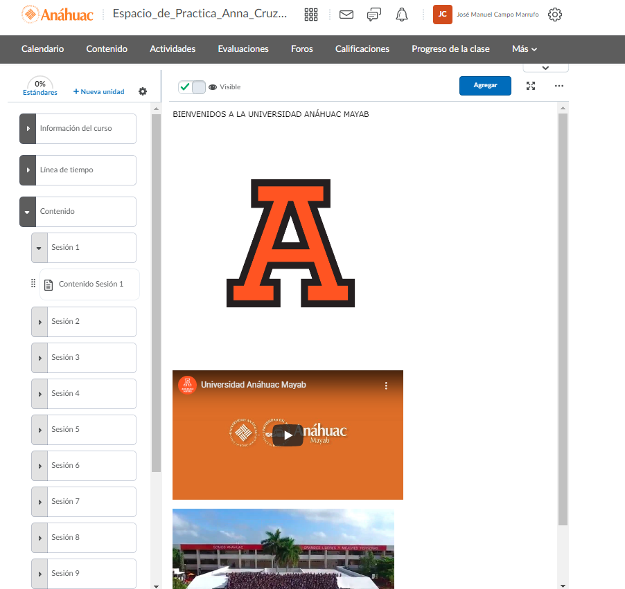Open the admin tools gear icon
625x589 pixels.
coord(554,15)
